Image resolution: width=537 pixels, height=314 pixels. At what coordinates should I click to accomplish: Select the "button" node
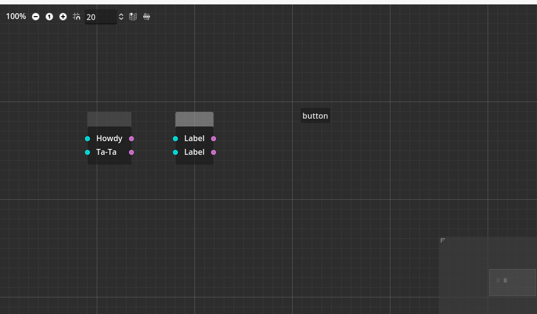coord(315,116)
